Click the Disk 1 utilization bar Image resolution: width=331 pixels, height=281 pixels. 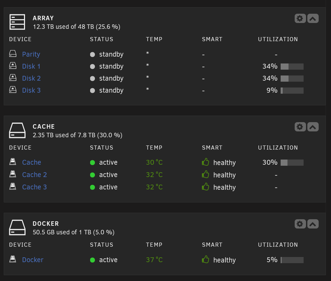tap(292, 67)
